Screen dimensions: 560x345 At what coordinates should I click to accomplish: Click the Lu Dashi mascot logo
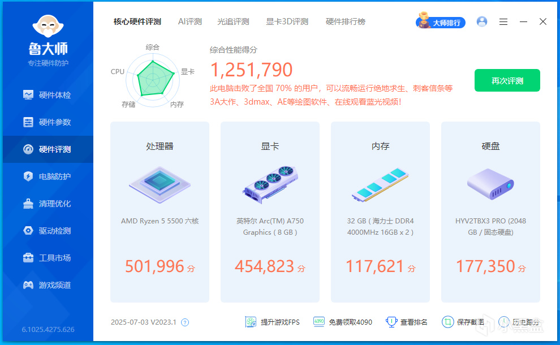coord(48,26)
